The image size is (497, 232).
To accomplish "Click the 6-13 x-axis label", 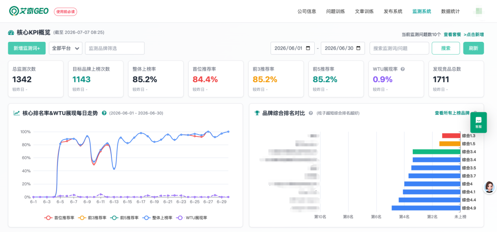I will click(114, 202).
